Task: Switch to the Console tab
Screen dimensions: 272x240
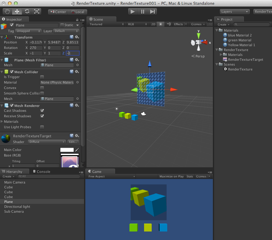Action: 43,172
